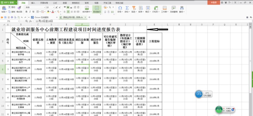
Task: Switch to the 数据 (Data) tab
Action: [x=65, y=3]
